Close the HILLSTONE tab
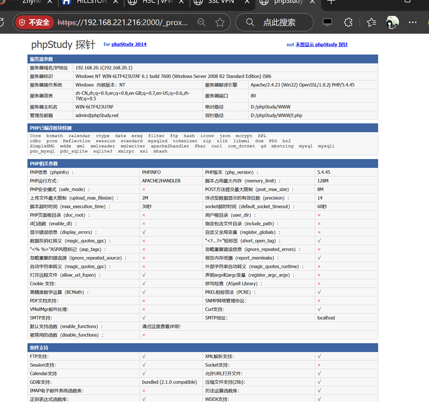The height and width of the screenshot is (402, 429). point(116,1)
